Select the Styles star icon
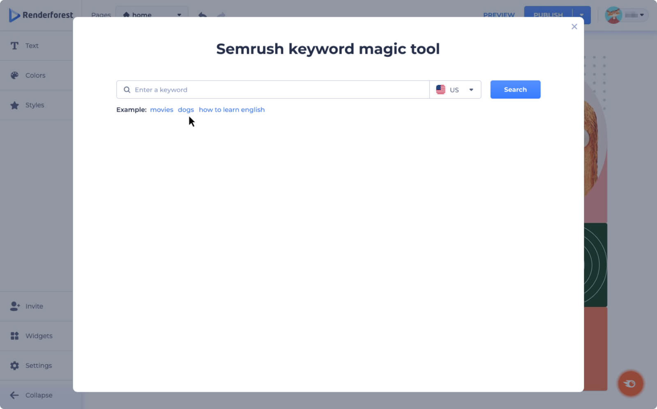 tap(14, 105)
